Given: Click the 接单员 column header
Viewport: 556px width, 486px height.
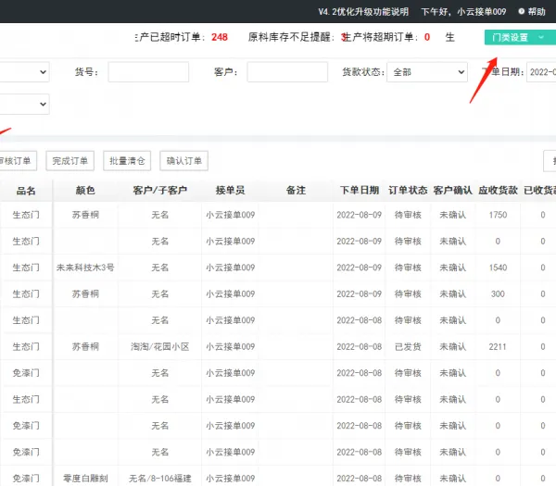Looking at the screenshot, I should coord(231,191).
